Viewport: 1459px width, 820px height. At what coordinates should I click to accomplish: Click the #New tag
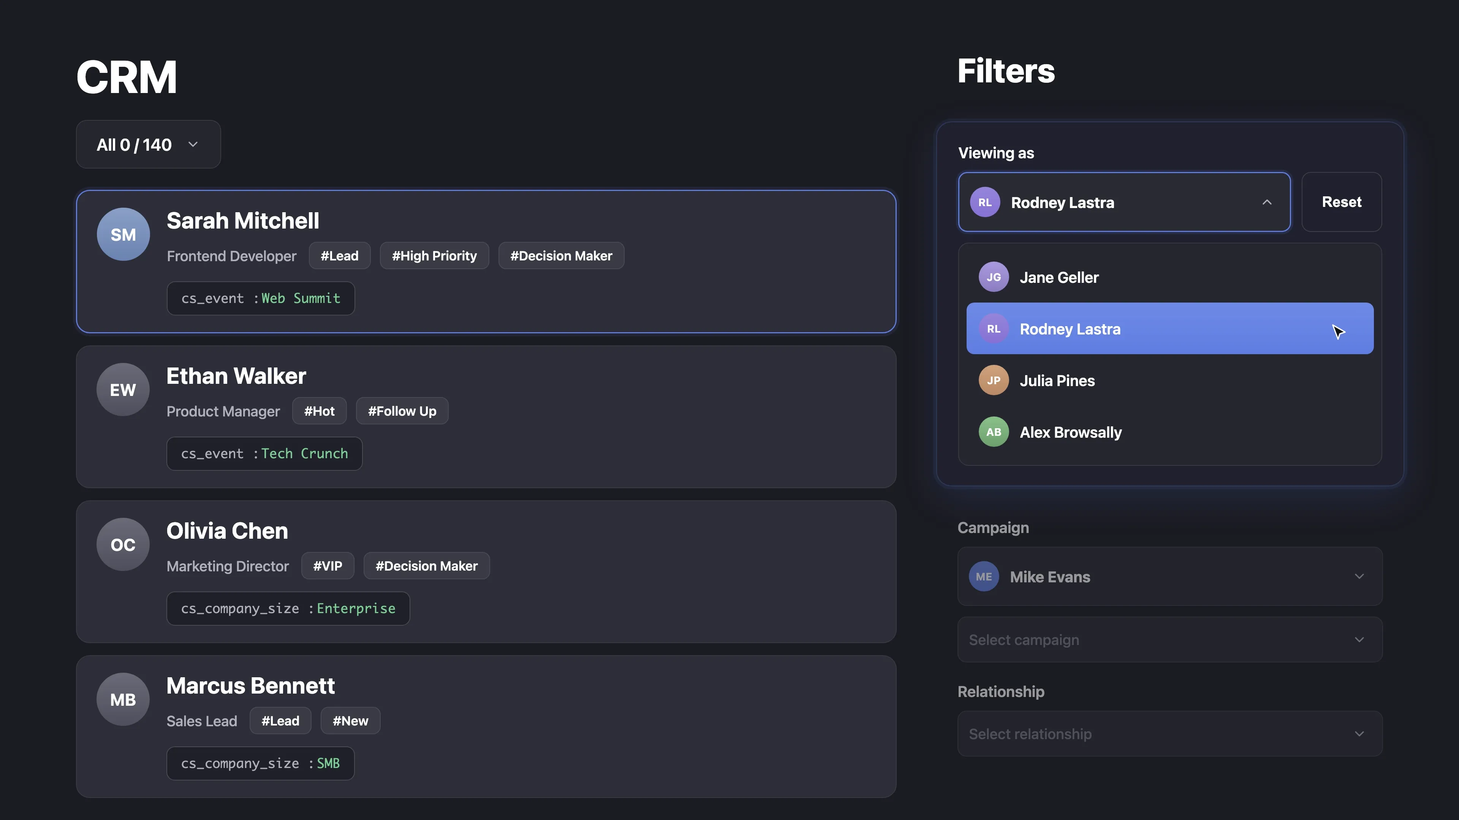click(351, 721)
